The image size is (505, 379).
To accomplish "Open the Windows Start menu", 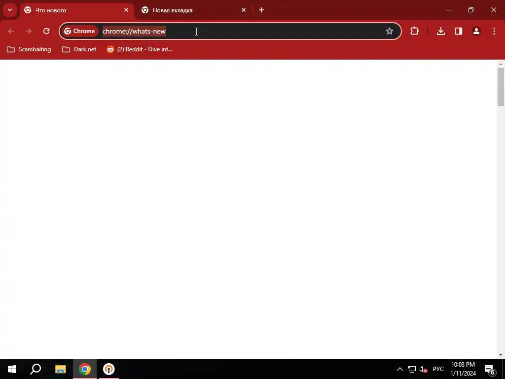I will (12, 369).
